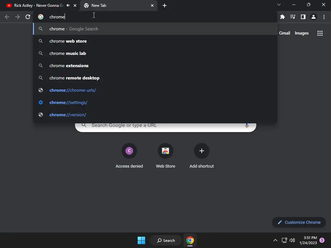
Task: Click the browser forward arrow
Action: click(x=17, y=17)
